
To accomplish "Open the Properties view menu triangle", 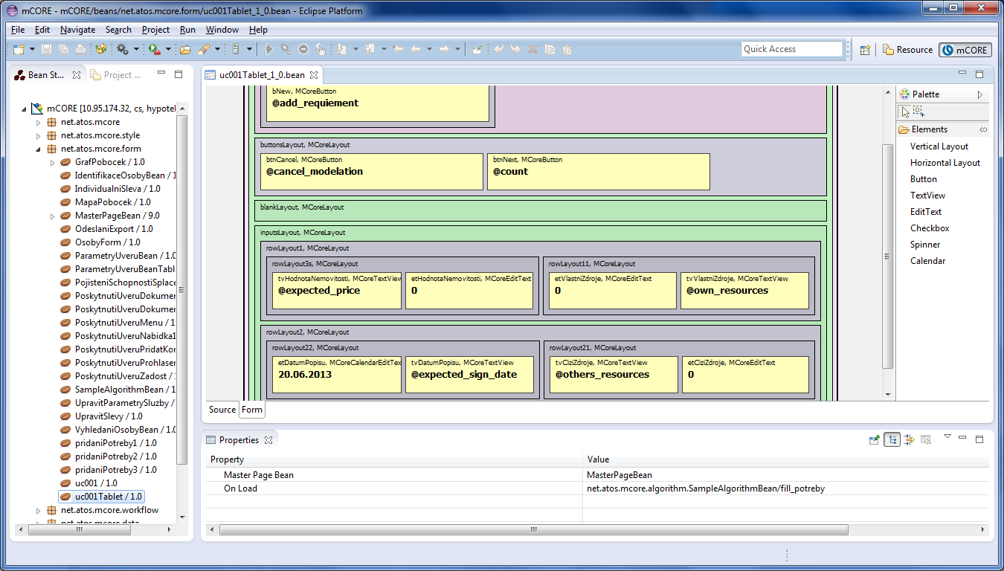I will (947, 437).
